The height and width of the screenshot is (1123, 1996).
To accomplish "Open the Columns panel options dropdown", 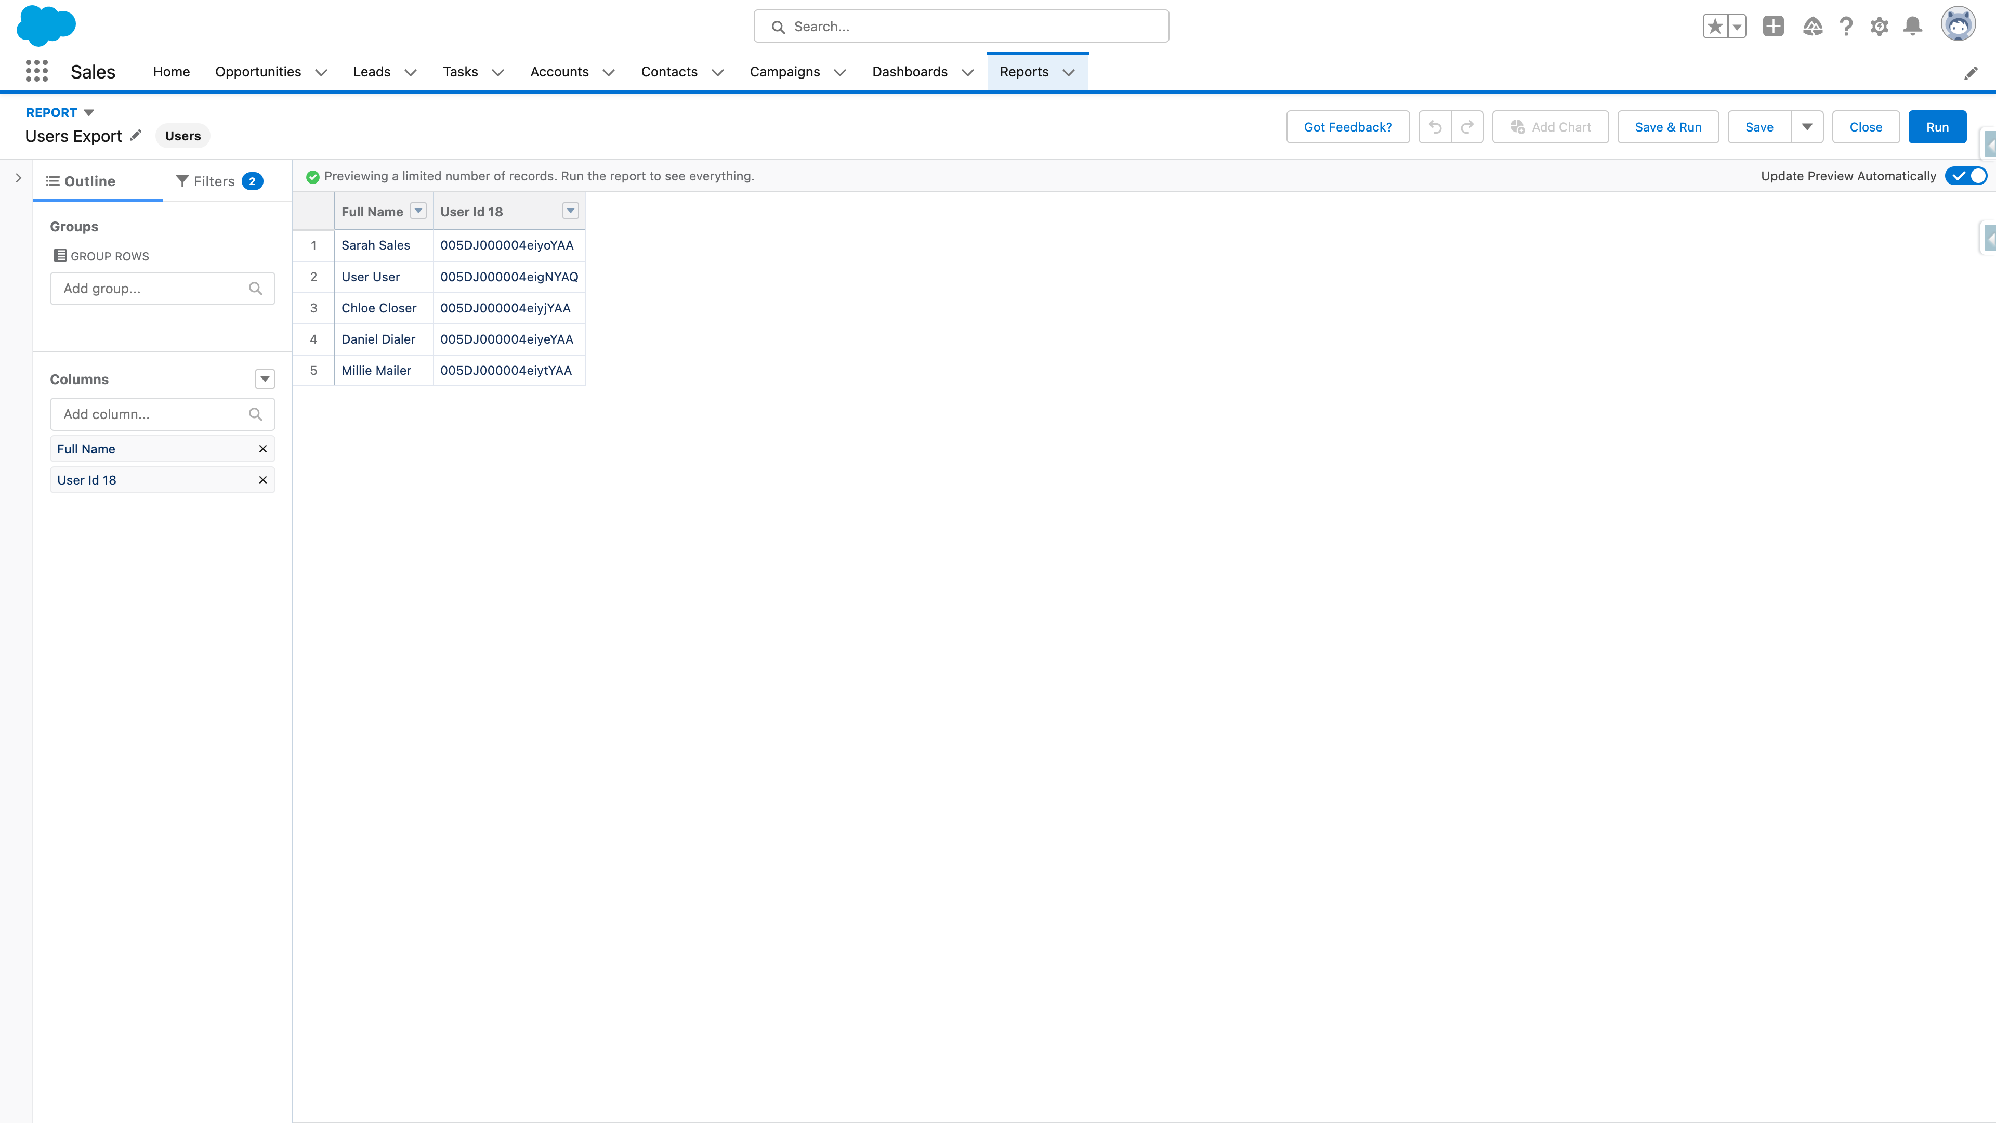I will [264, 379].
